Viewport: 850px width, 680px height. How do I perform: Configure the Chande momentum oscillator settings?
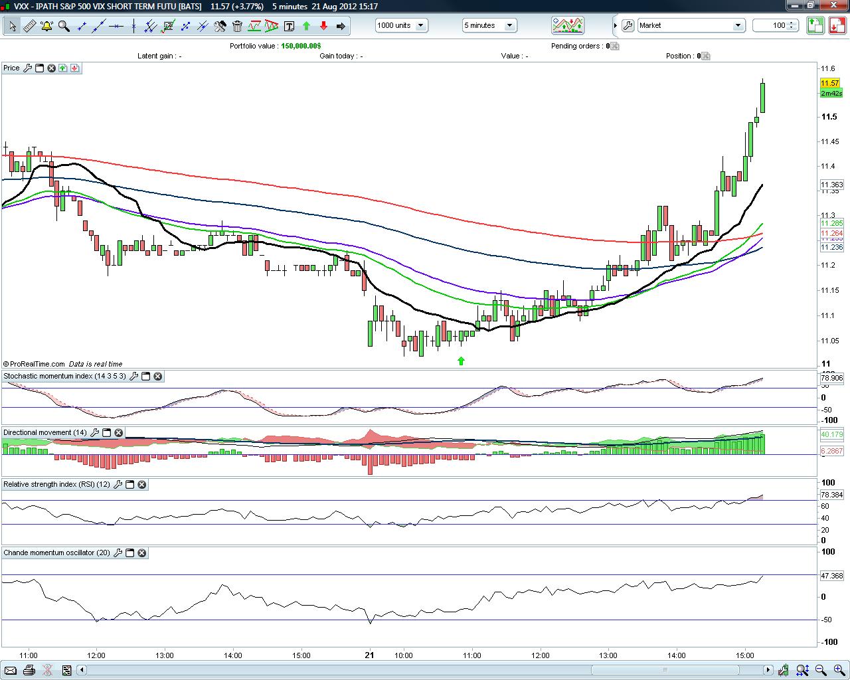click(x=118, y=552)
